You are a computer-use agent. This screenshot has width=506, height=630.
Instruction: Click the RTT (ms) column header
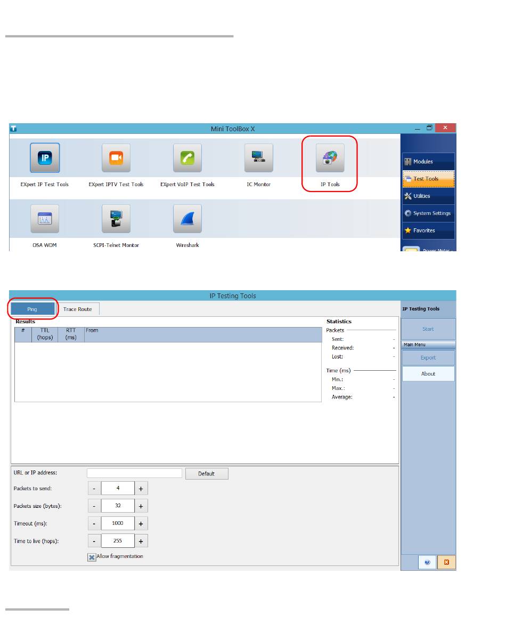click(71, 334)
